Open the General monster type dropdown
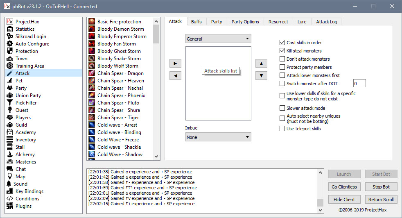Screen dimensions: 402x218 [x=218, y=39]
